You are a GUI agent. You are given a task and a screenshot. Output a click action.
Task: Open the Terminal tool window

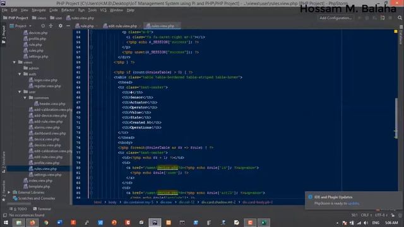(42, 209)
